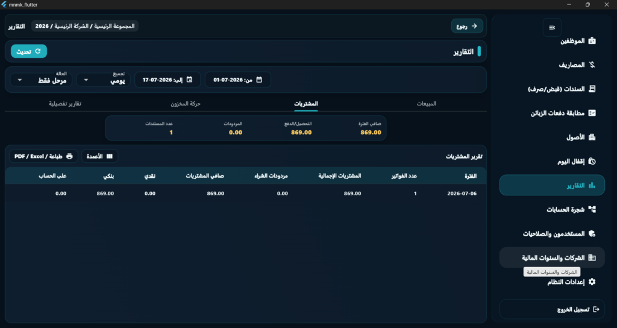The height and width of the screenshot is (328, 617).
Task: Click the إعدادات النظام gear icon
Action: [x=592, y=282]
